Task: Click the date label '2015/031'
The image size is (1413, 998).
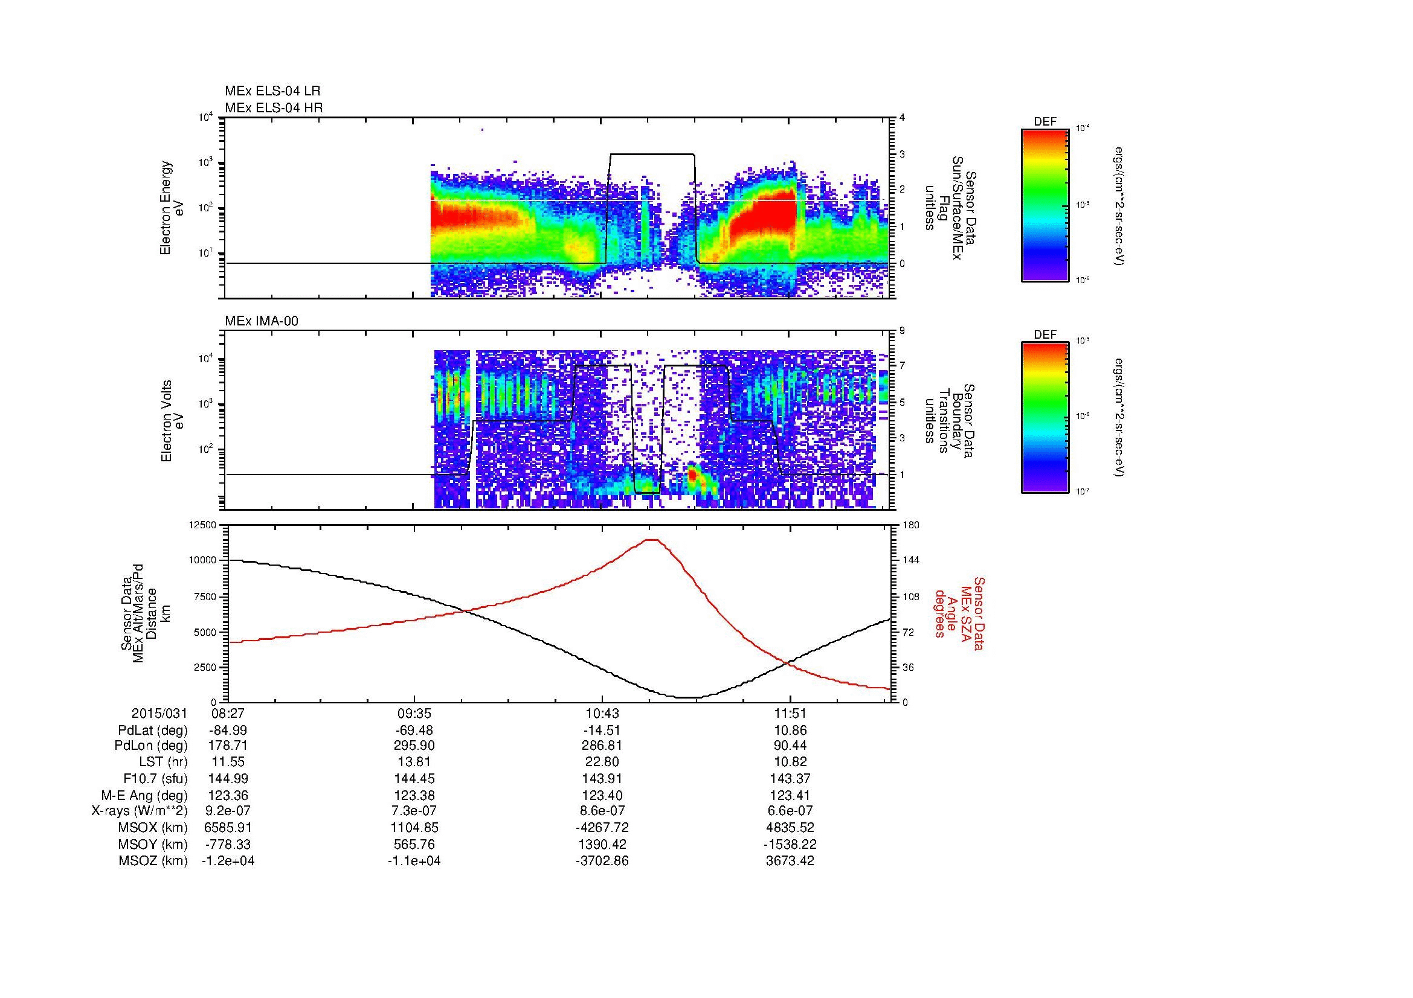Action: point(159,713)
